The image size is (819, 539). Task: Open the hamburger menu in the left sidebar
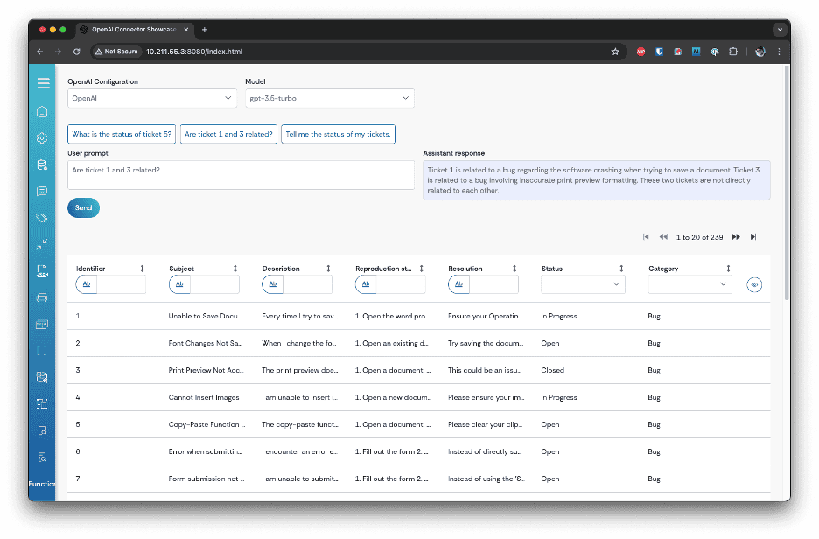(x=42, y=84)
